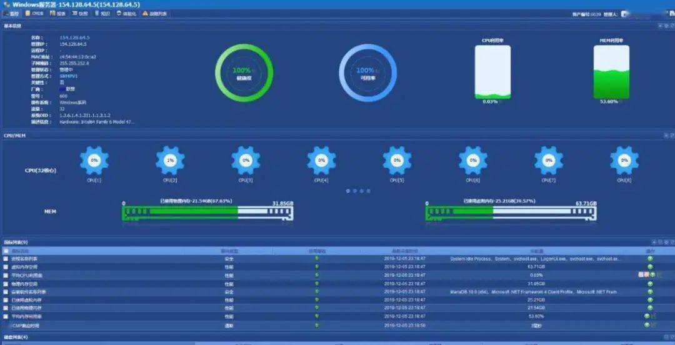Click the orange button in CPU utilization row

pyautogui.click(x=641, y=274)
